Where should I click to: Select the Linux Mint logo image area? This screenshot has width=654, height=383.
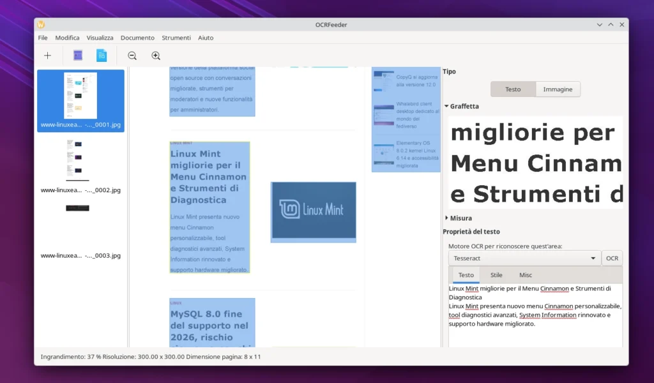point(313,211)
